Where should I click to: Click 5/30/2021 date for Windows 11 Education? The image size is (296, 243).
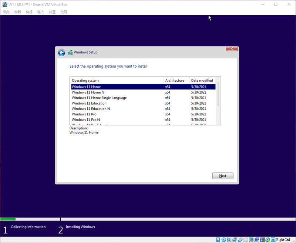tap(199, 103)
